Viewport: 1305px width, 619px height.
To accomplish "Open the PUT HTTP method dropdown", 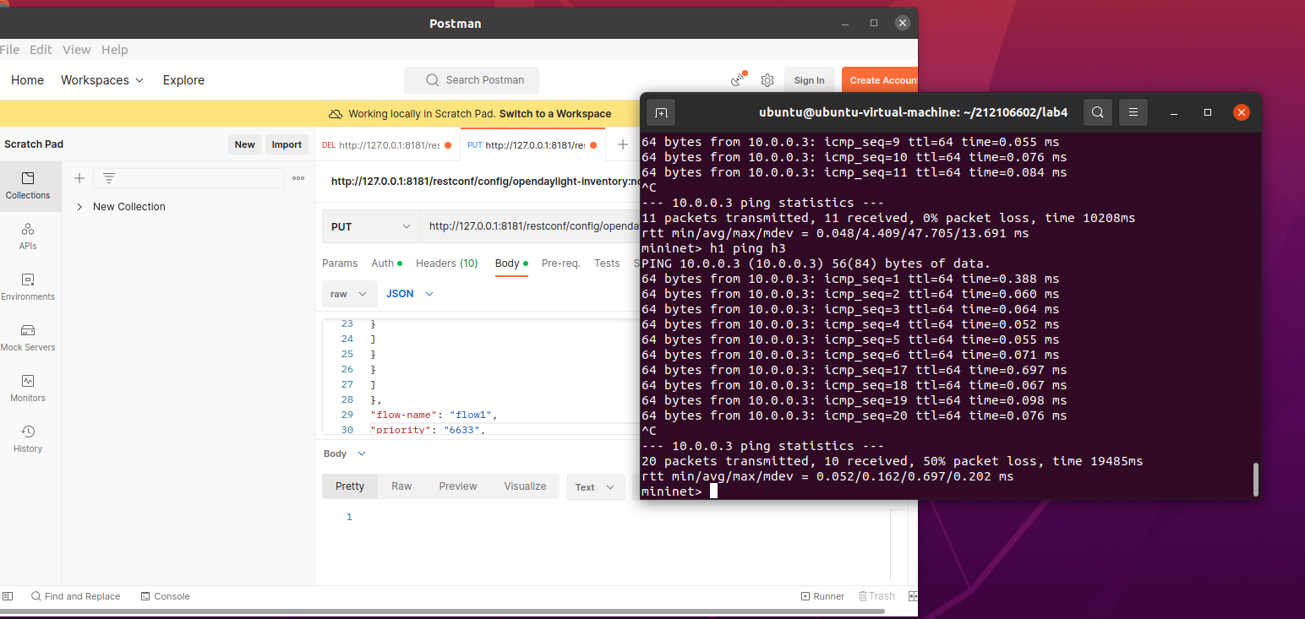I will 371,226.
